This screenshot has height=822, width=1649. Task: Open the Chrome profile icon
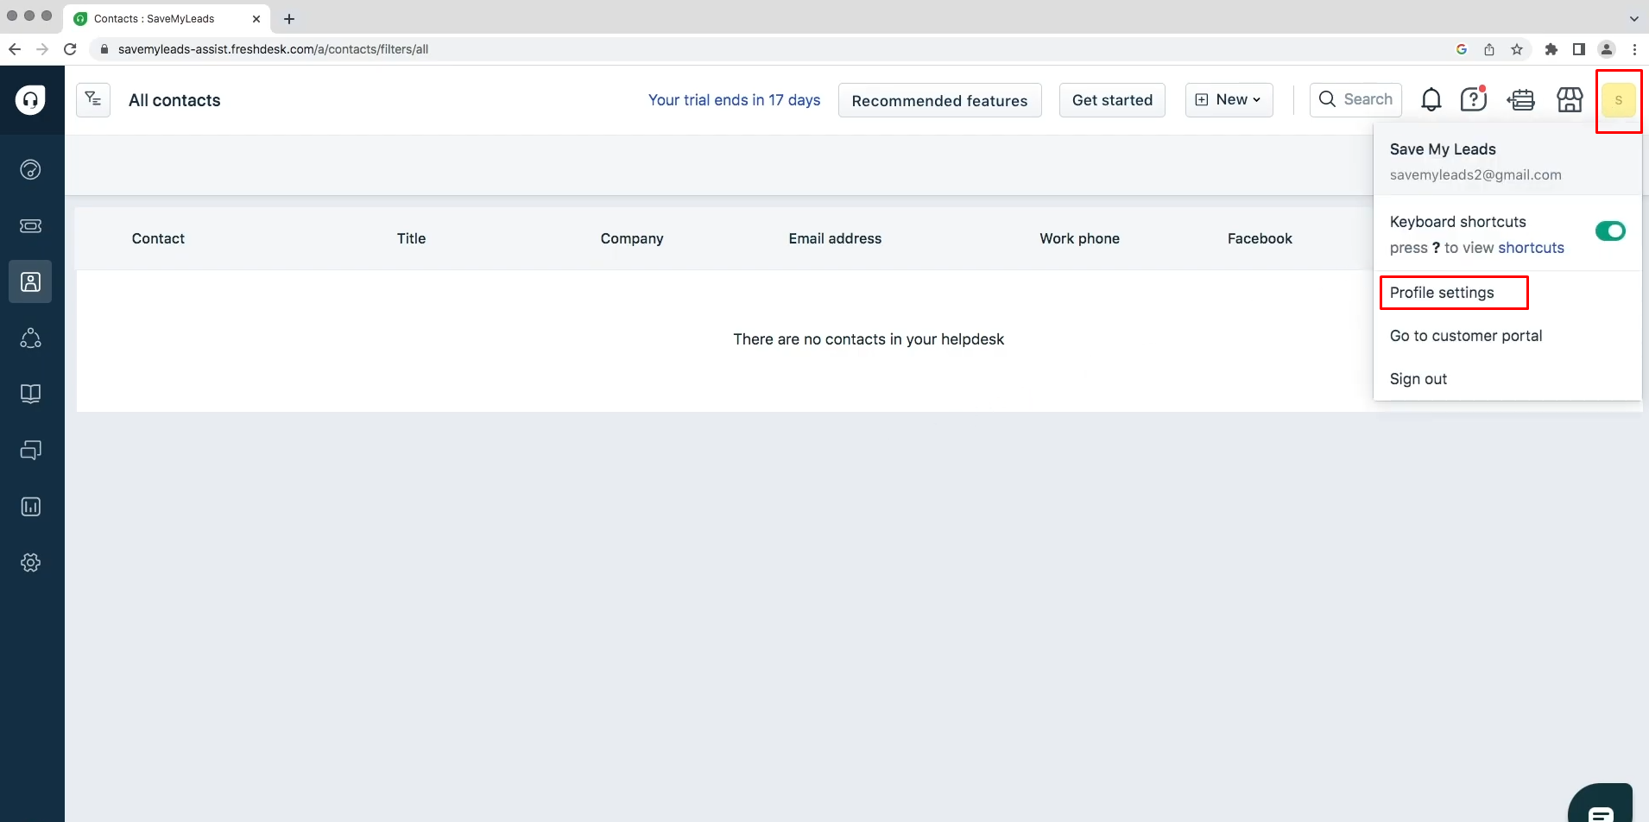(x=1607, y=49)
